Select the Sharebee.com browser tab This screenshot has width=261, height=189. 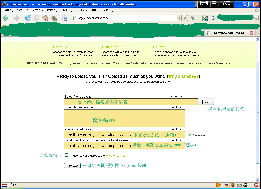point(230,33)
